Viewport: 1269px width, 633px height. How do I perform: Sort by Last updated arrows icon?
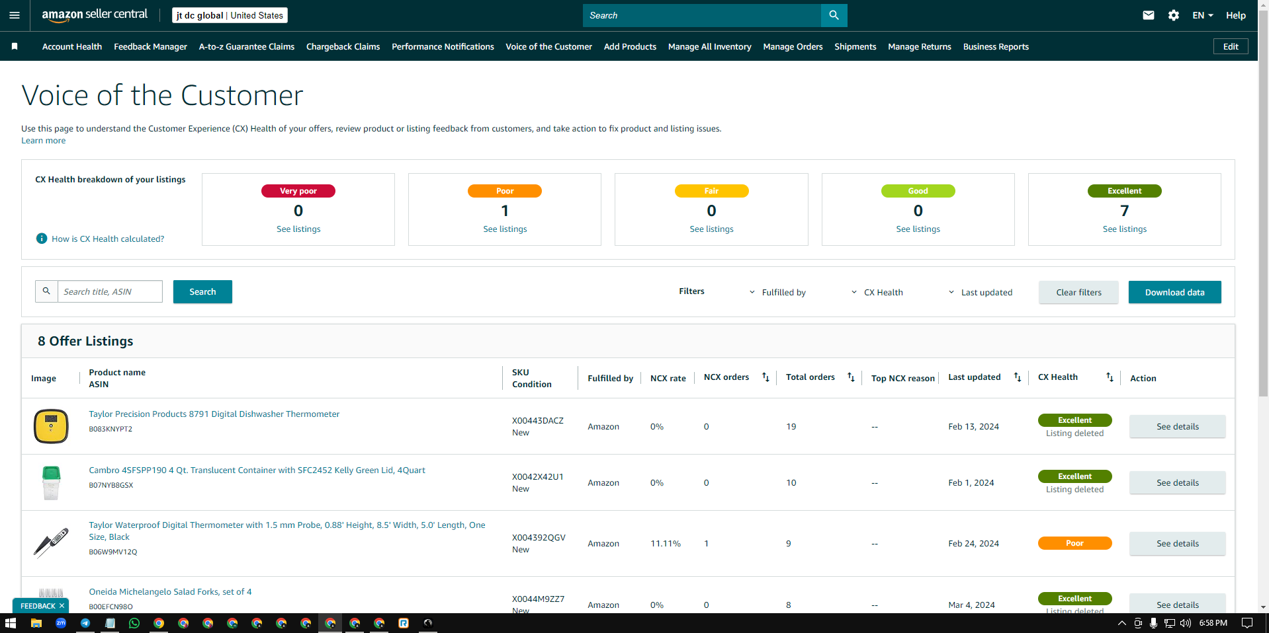pos(1018,377)
